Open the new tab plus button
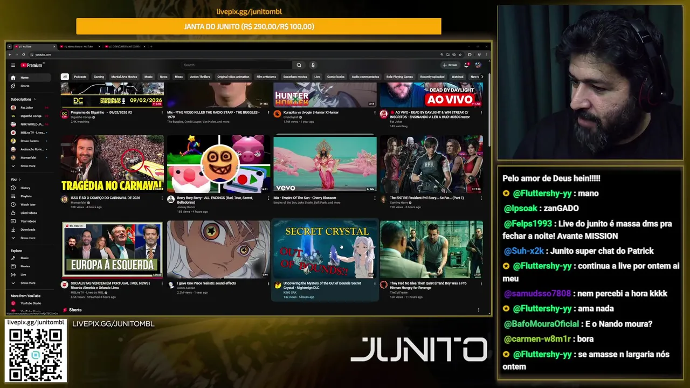 click(151, 46)
